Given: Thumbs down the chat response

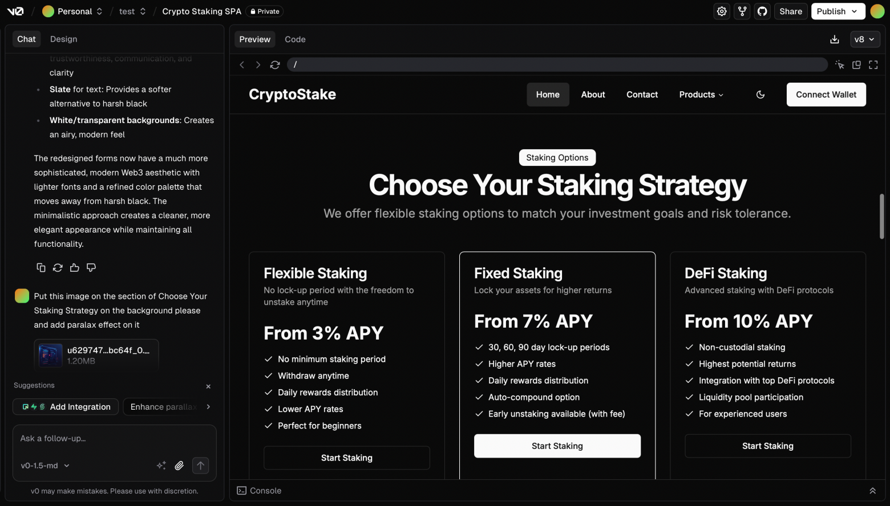Looking at the screenshot, I should tap(91, 268).
